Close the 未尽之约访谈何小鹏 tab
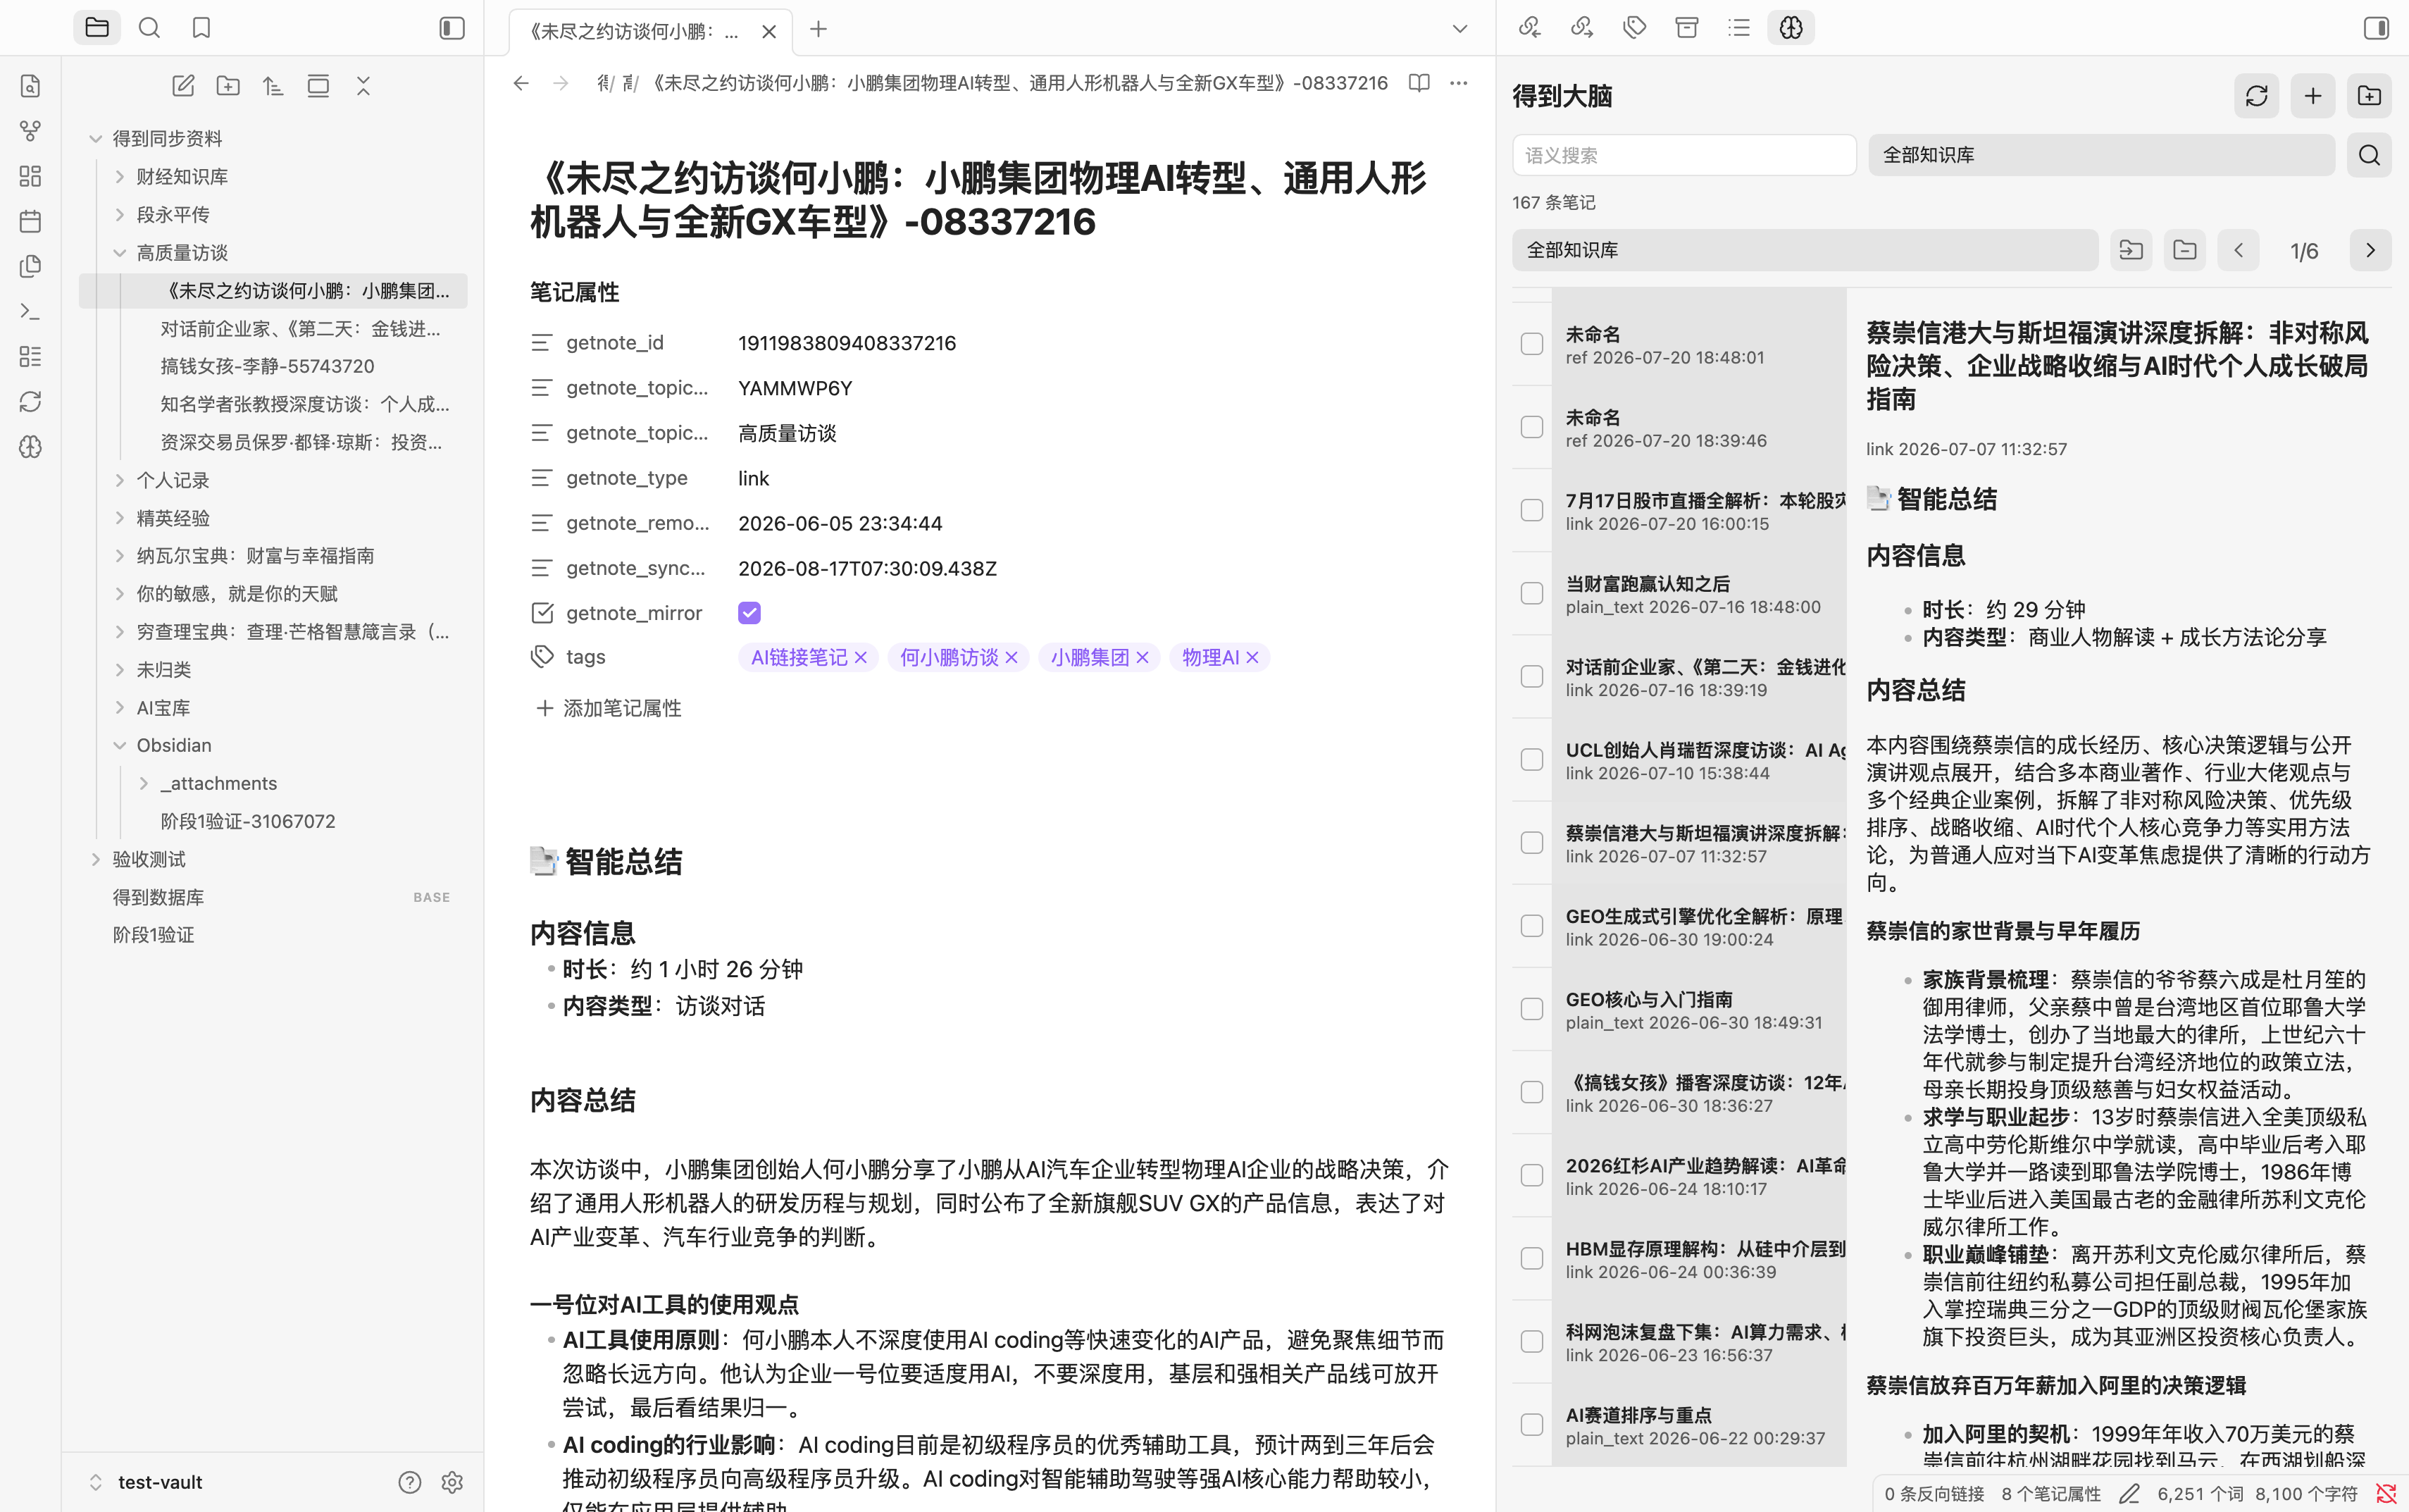The width and height of the screenshot is (2409, 1512). click(768, 31)
